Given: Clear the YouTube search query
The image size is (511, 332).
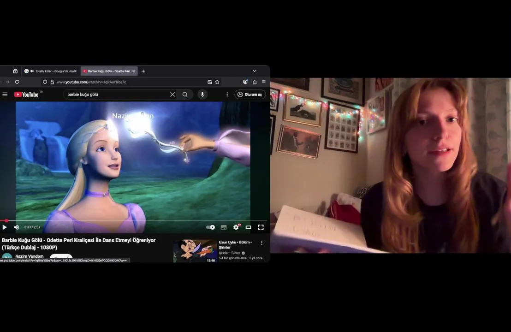Looking at the screenshot, I should coord(172,95).
